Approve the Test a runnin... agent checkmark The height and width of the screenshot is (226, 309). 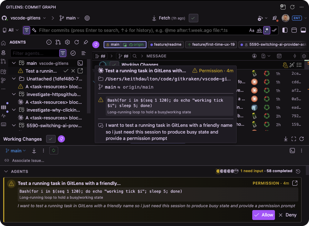[x=66, y=71]
